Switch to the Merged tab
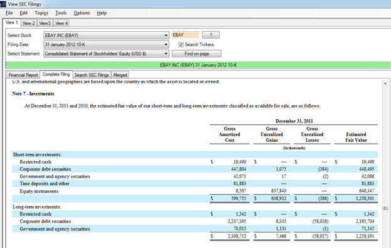Image resolution: width=391 pixels, height=248 pixels. tap(120, 75)
